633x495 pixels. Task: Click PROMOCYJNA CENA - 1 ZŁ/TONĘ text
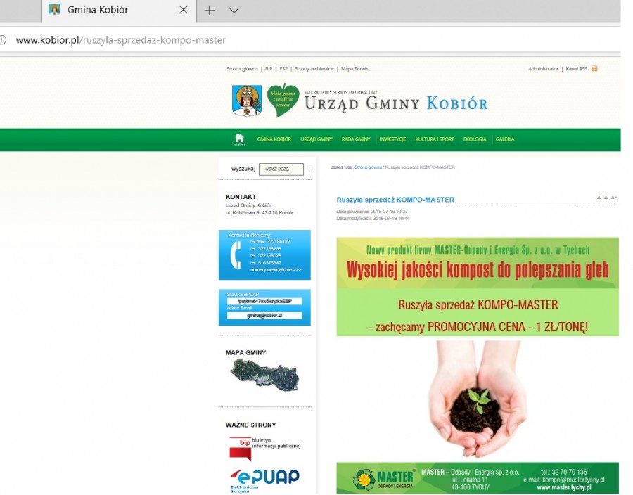coord(507,327)
